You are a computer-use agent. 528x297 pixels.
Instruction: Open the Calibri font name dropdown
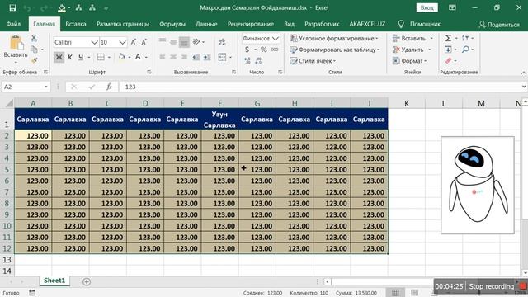(95, 42)
